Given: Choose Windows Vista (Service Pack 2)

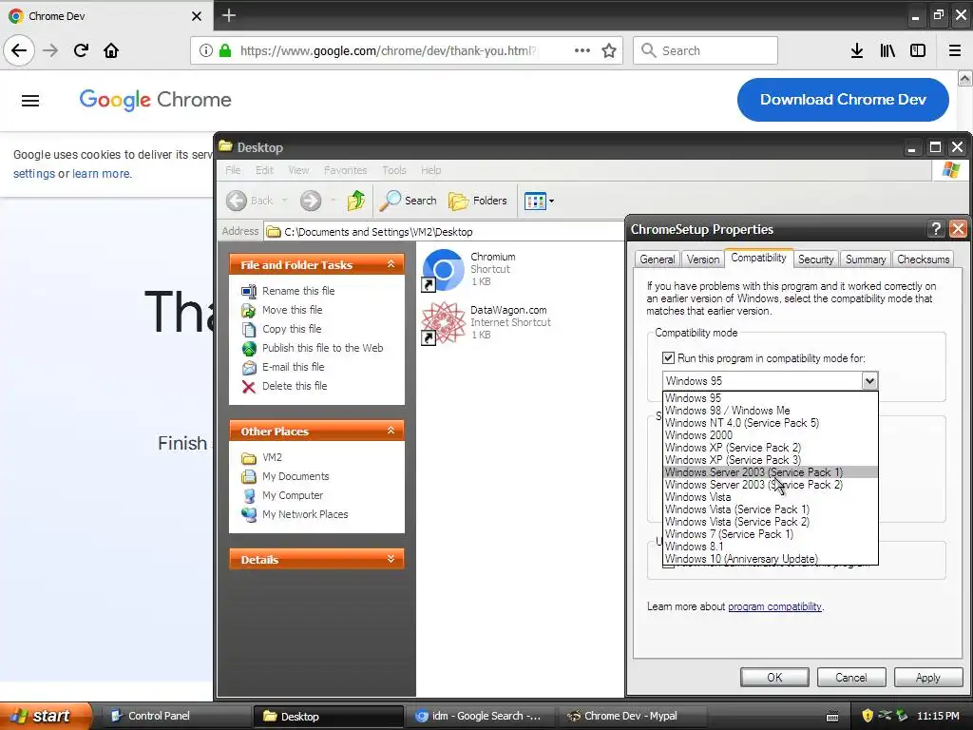Looking at the screenshot, I should tap(770, 522).
